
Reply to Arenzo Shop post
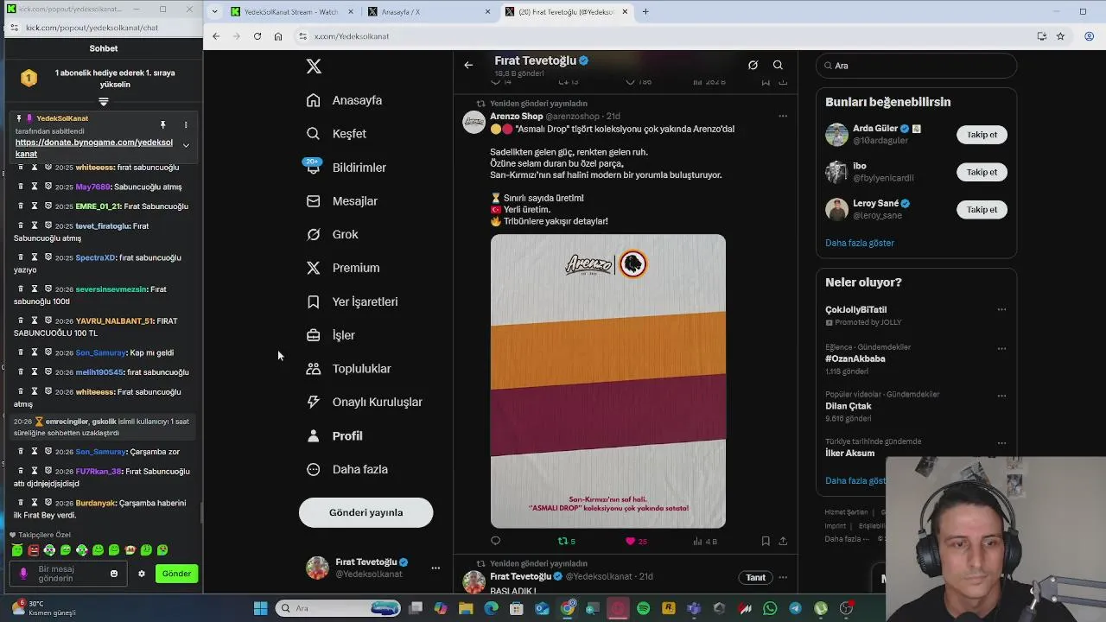pyautogui.click(x=495, y=541)
